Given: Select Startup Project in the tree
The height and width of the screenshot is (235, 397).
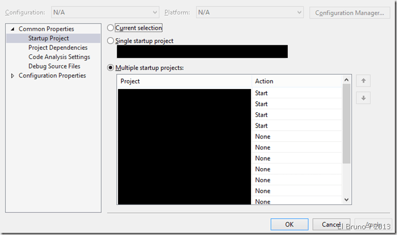Looking at the screenshot, I should pos(49,38).
